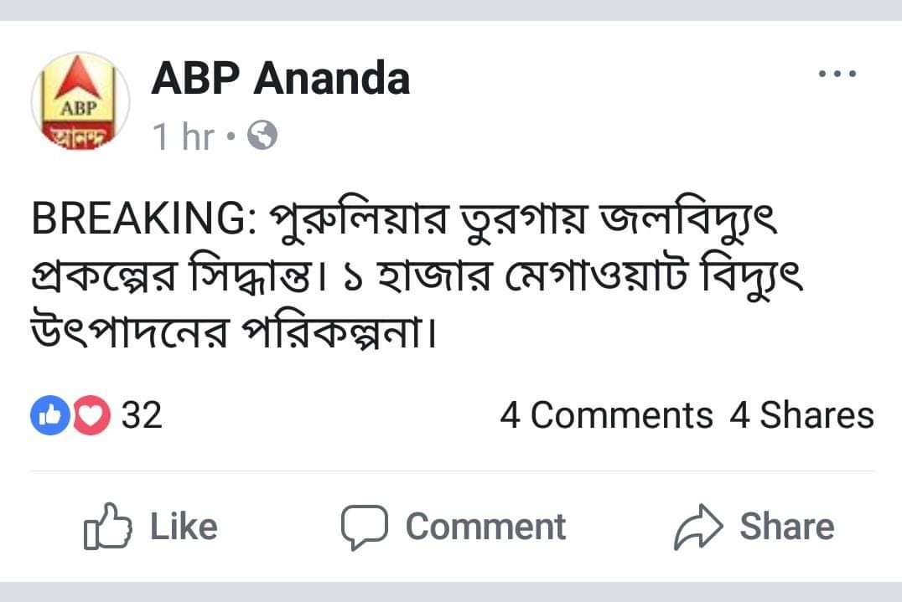Open the ABP Ananda page name
The width and height of the screenshot is (902, 602).
[x=281, y=80]
